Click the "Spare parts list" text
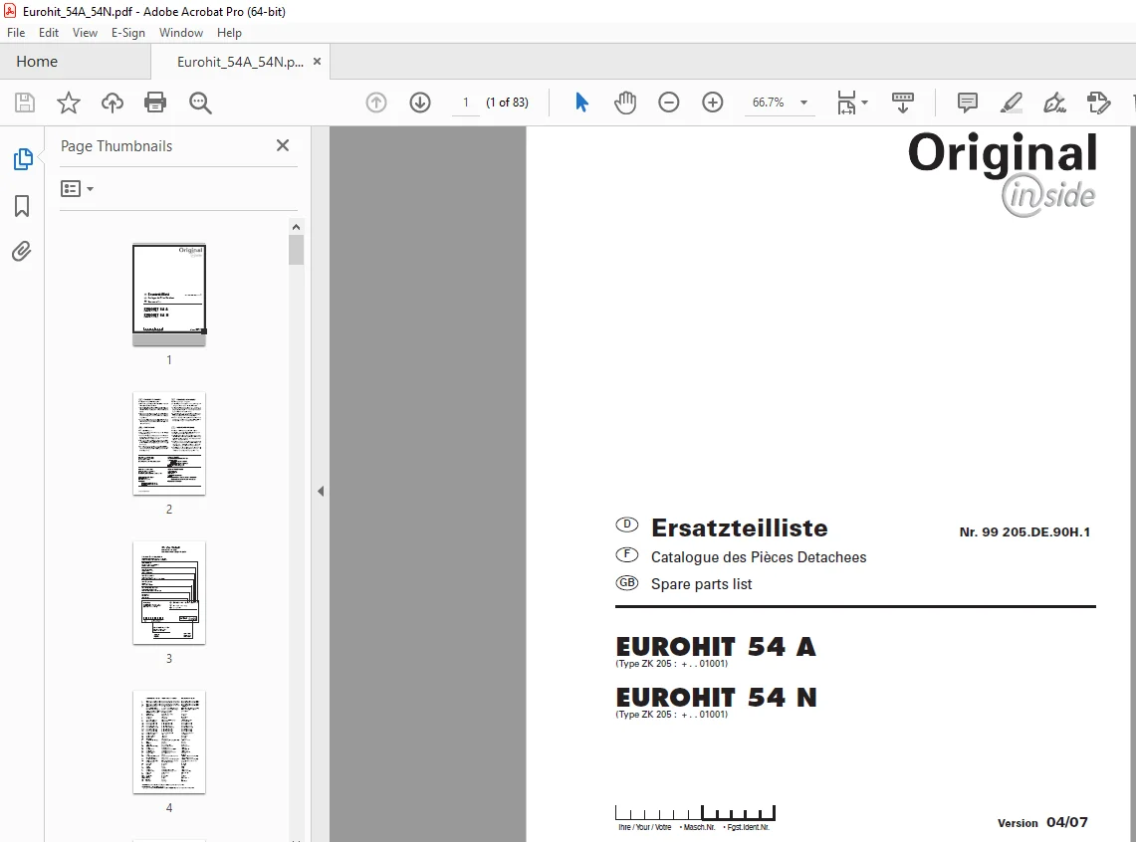The width and height of the screenshot is (1136, 842). click(701, 583)
